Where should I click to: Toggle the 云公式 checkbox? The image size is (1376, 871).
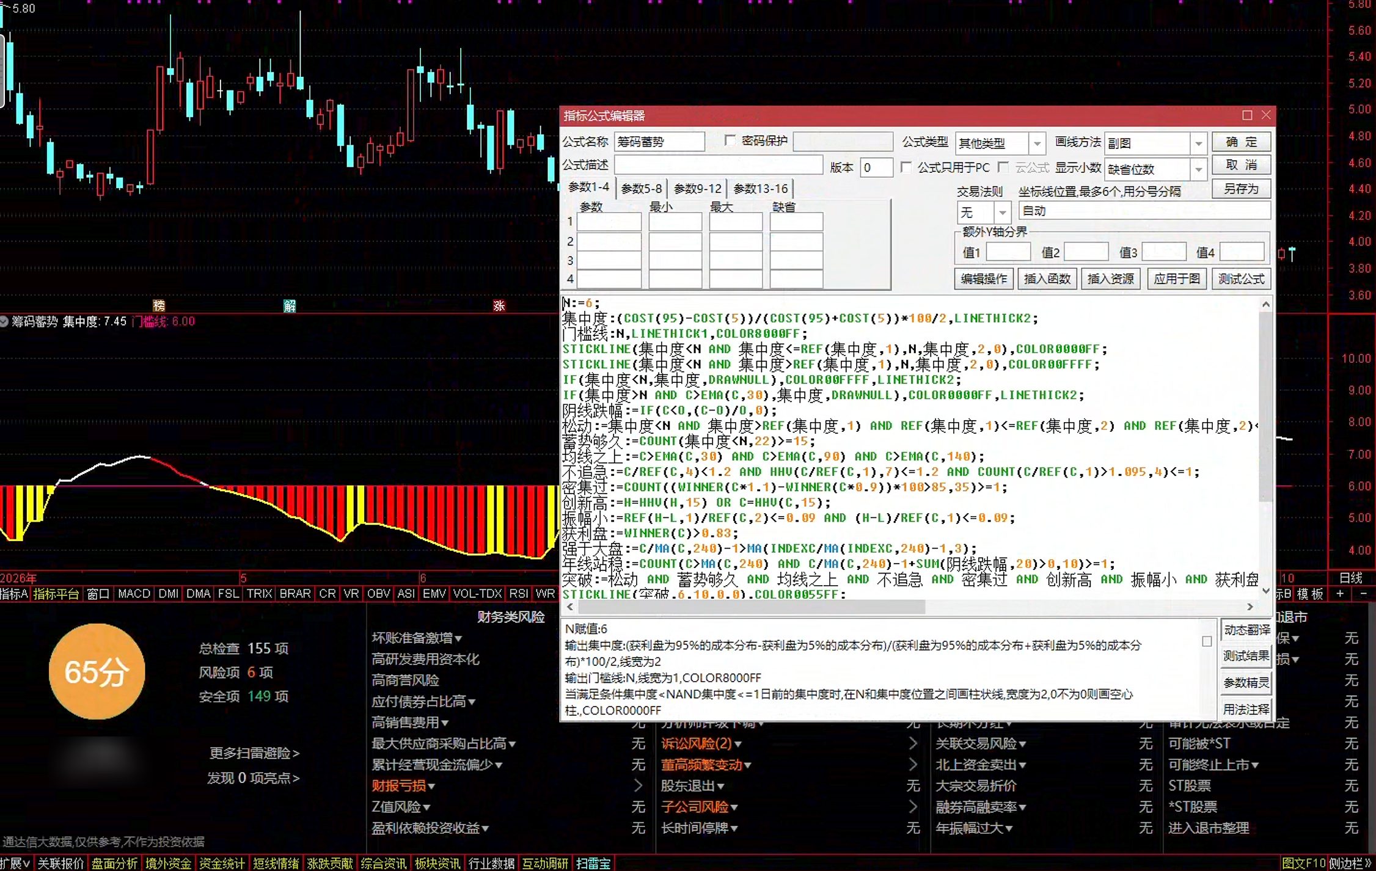click(x=1003, y=167)
